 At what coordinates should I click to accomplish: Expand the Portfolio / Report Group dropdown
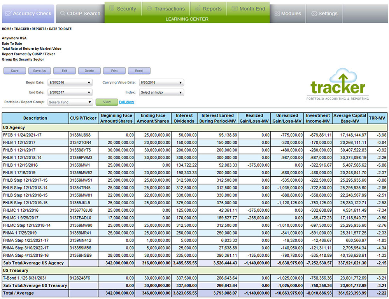[x=70, y=103]
